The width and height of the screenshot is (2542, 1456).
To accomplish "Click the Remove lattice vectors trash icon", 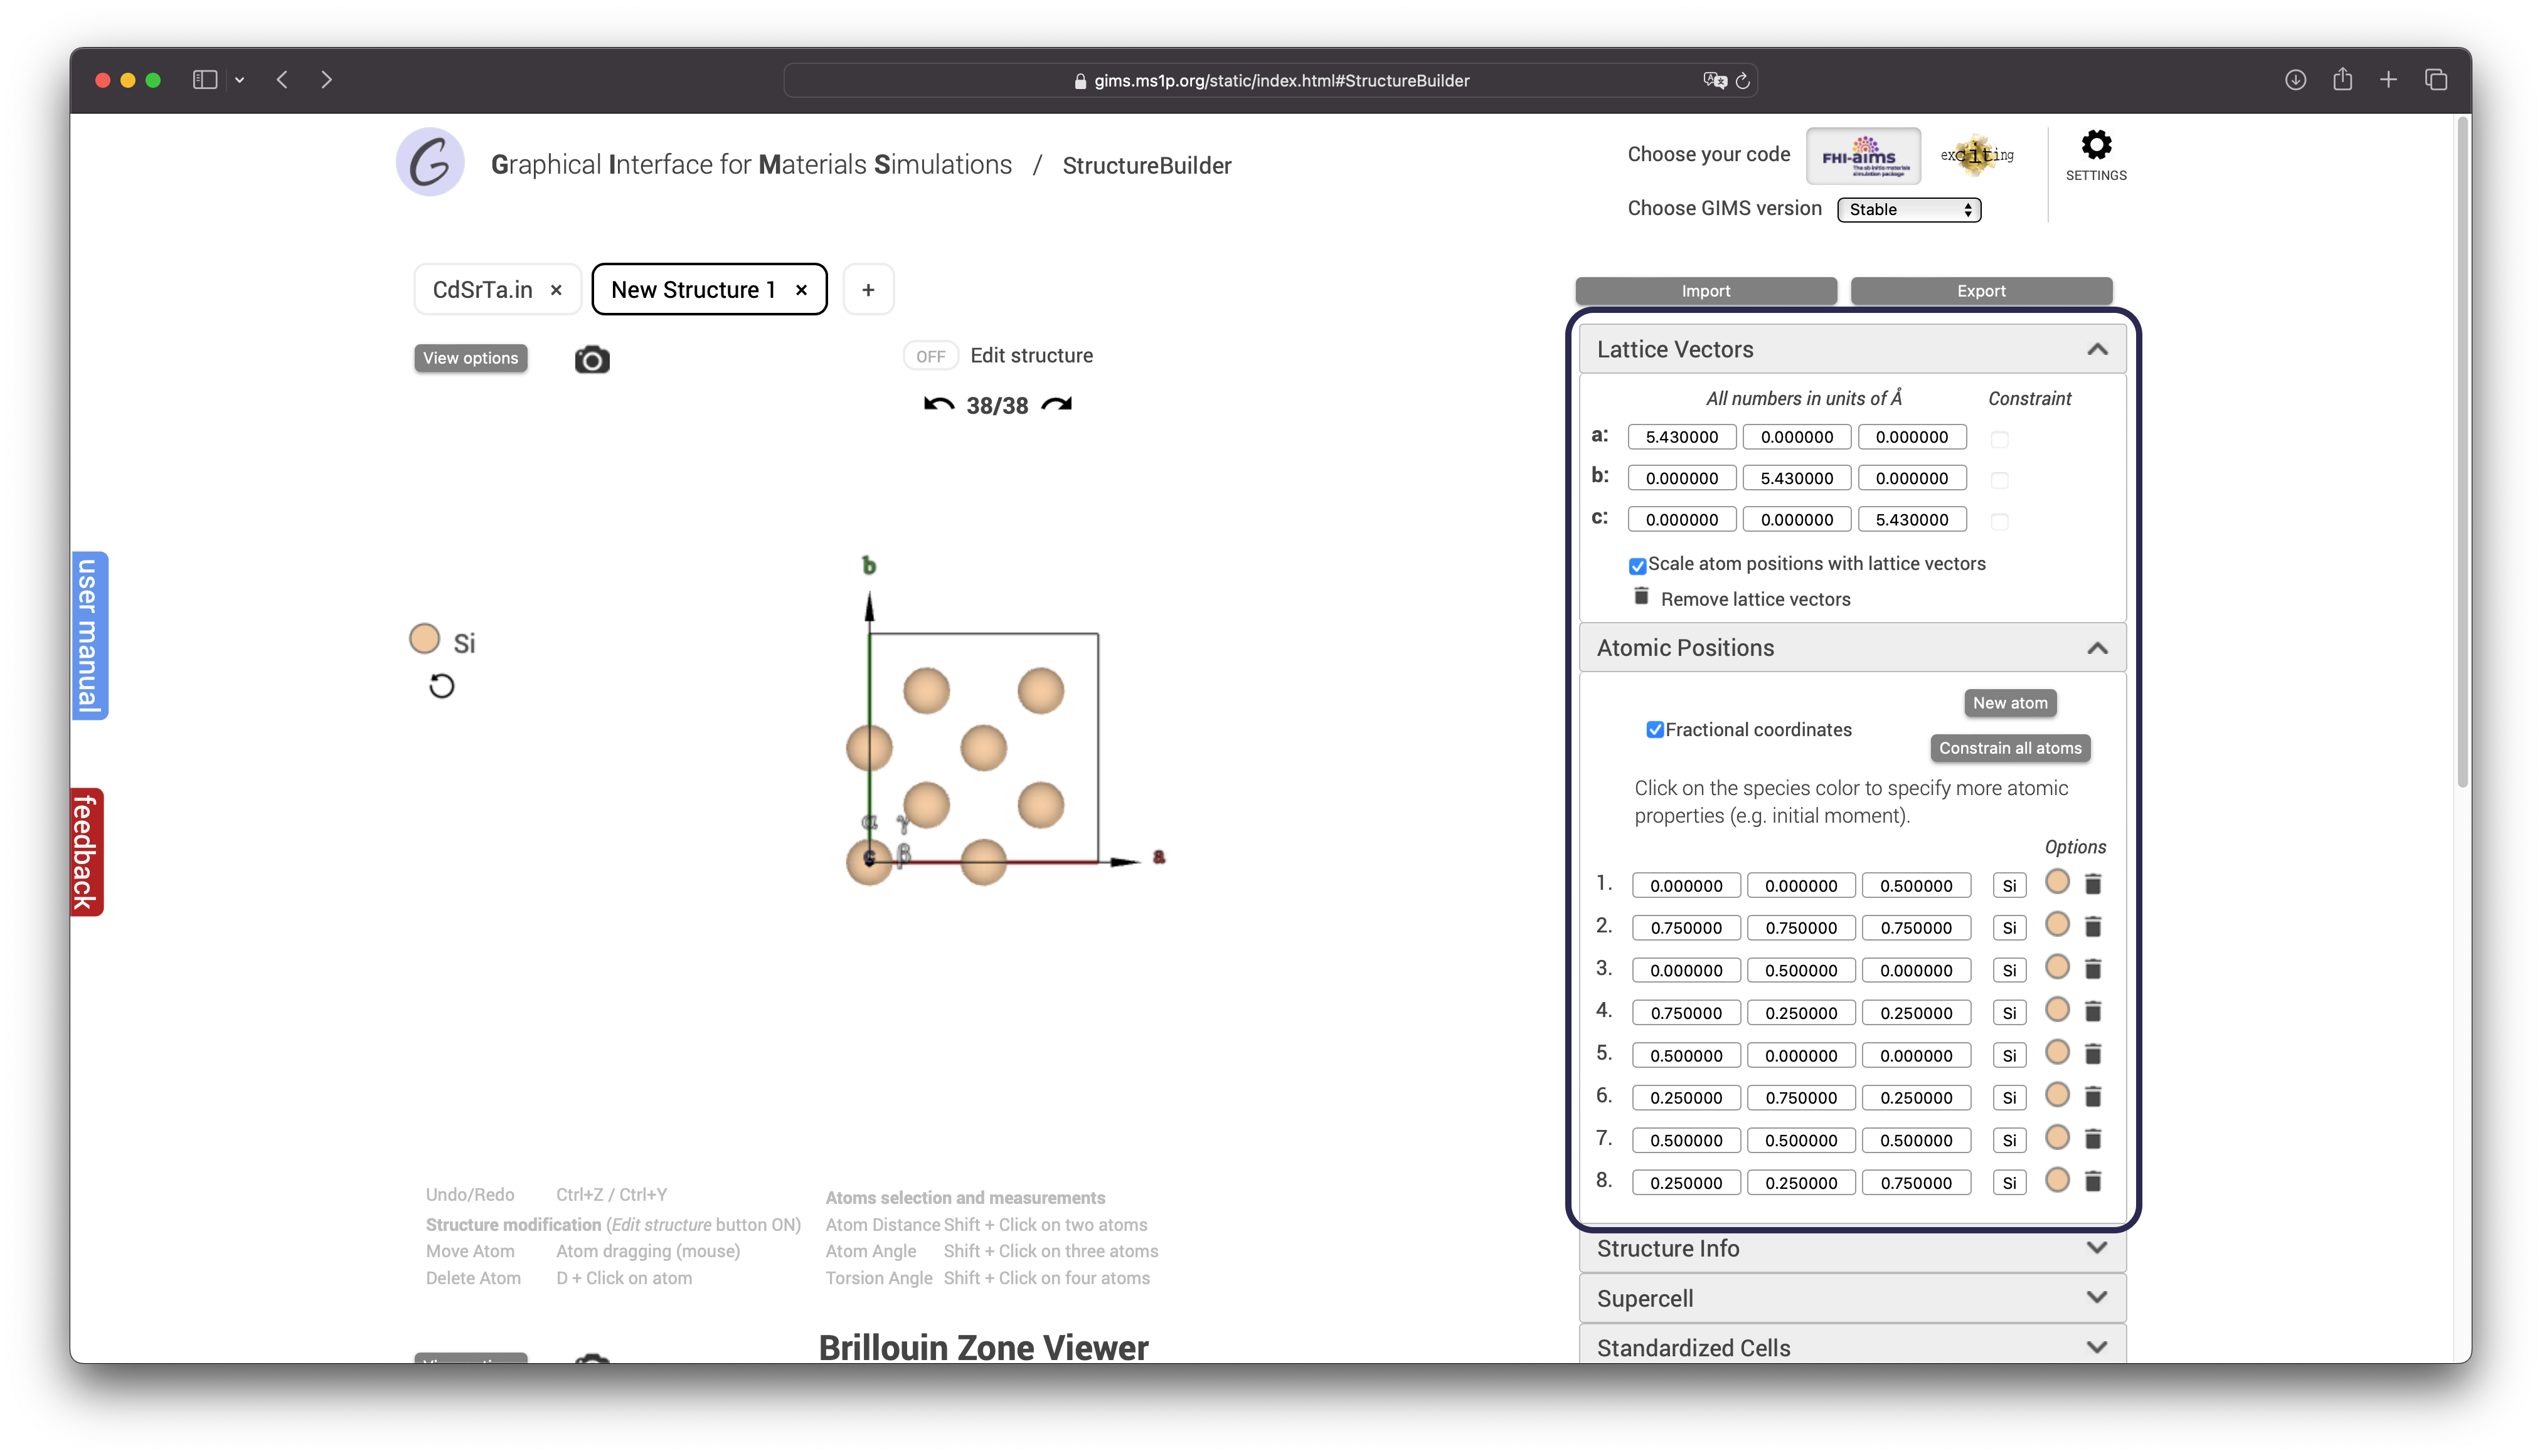I will click(x=1641, y=597).
